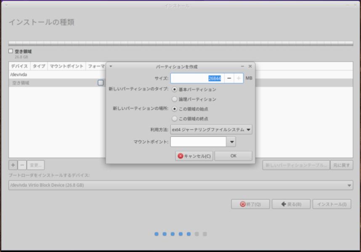
Task: Expand the マウントポイント dropdown arrow
Action: point(231,142)
